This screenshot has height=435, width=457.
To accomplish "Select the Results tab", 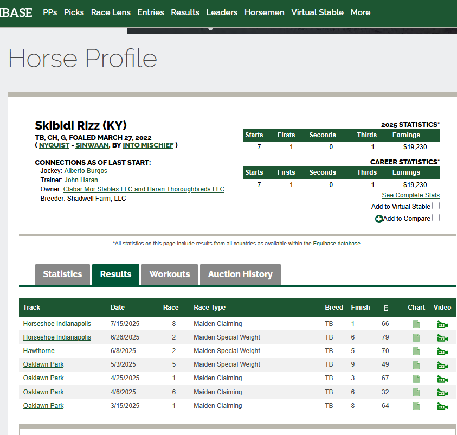I will (115, 274).
